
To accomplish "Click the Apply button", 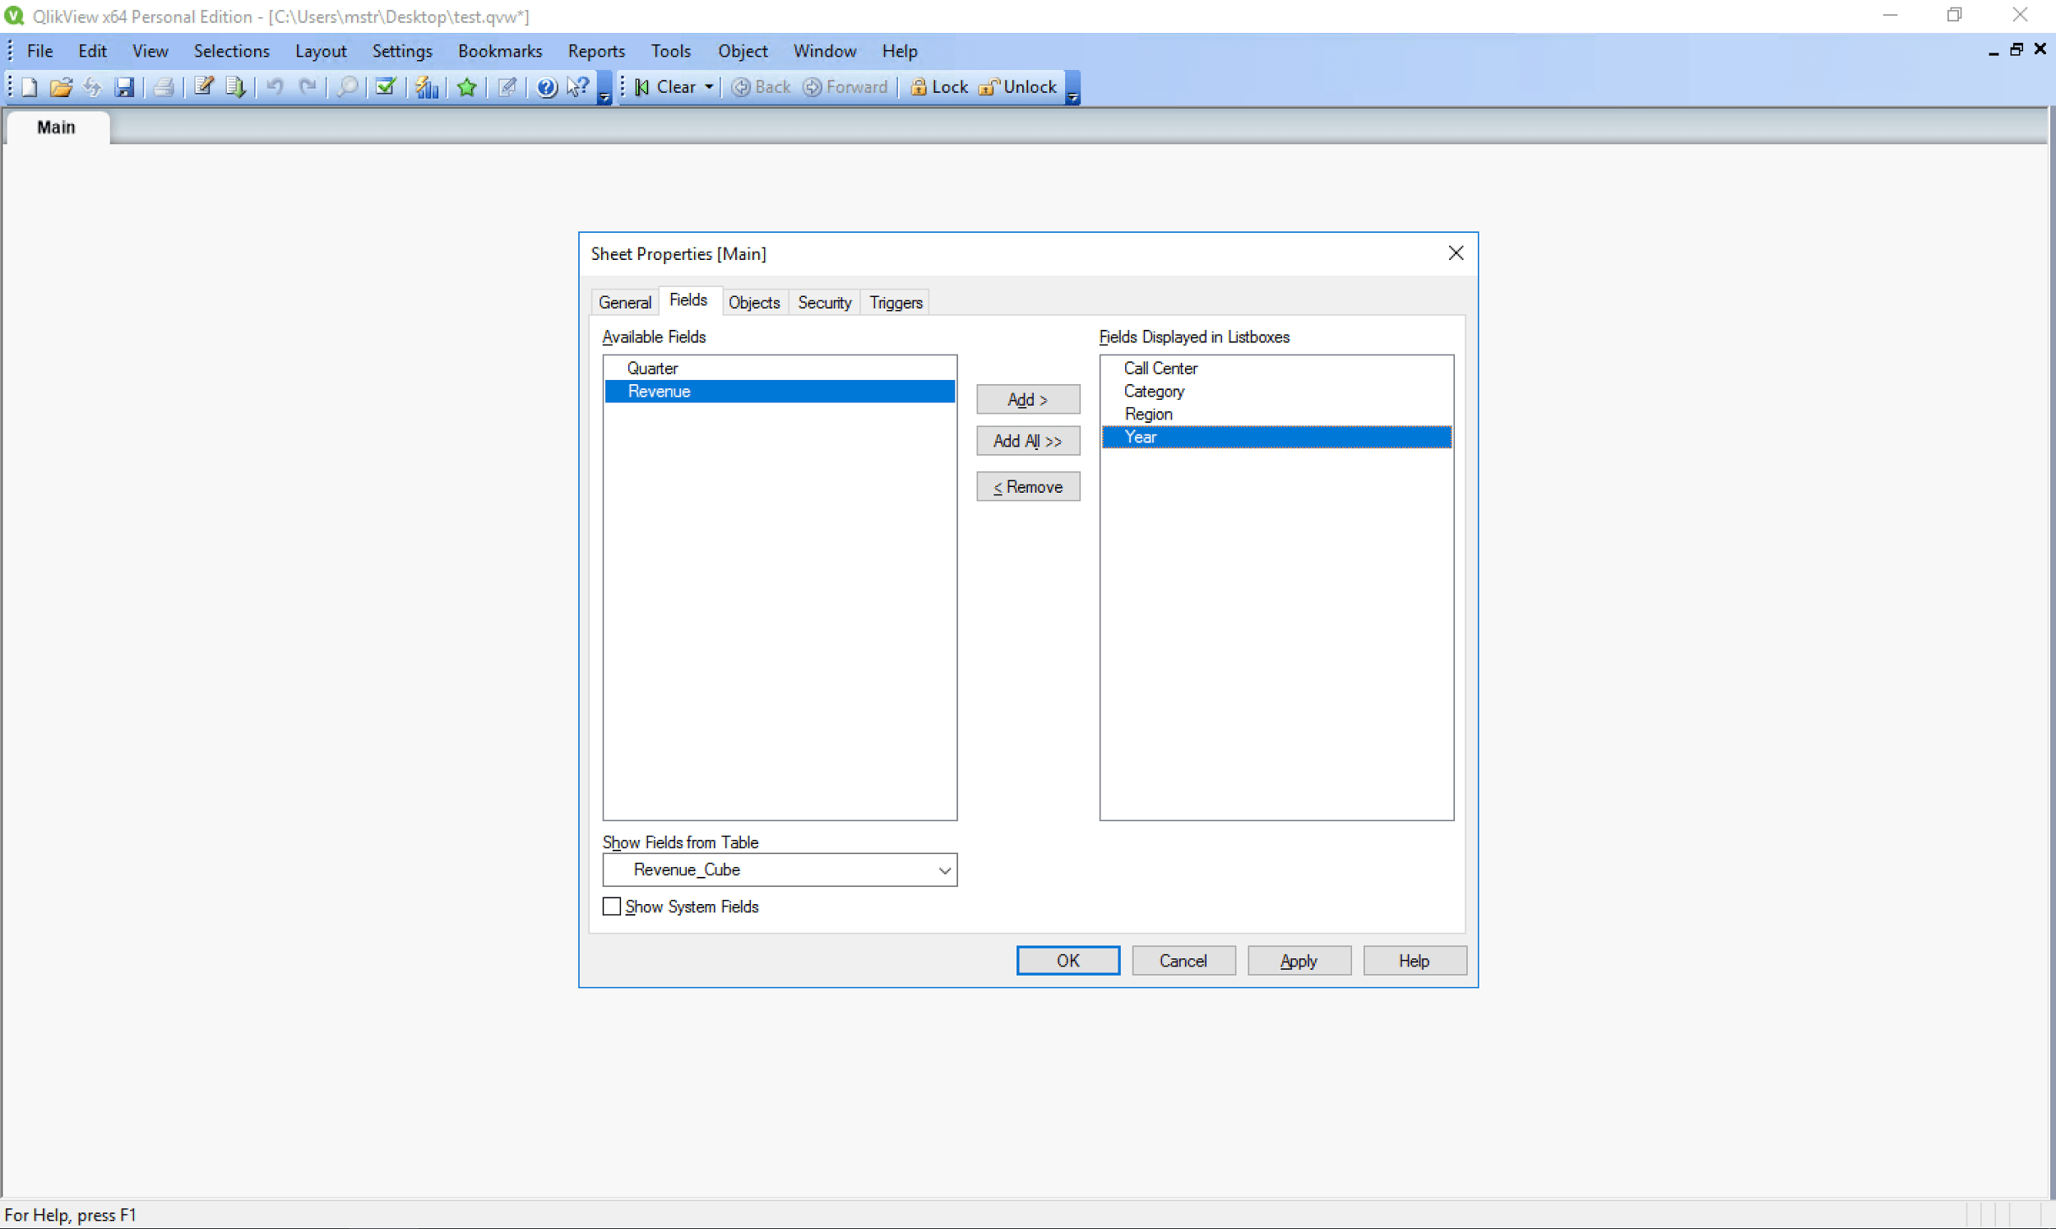I will 1298,961.
